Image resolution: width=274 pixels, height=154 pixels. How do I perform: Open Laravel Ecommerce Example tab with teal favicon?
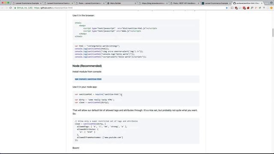(216, 3)
